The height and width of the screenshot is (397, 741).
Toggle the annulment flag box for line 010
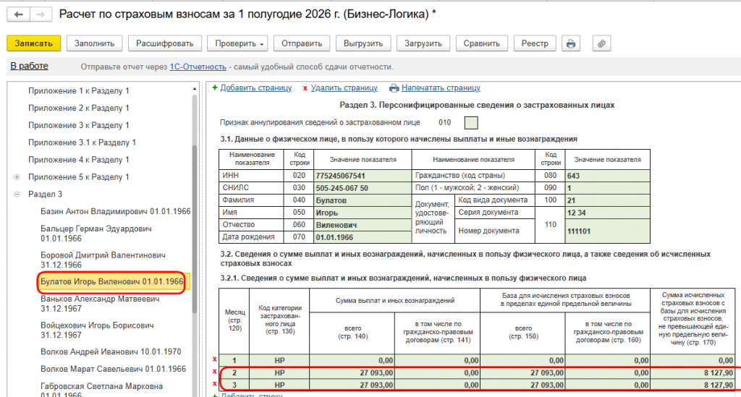pyautogui.click(x=471, y=123)
